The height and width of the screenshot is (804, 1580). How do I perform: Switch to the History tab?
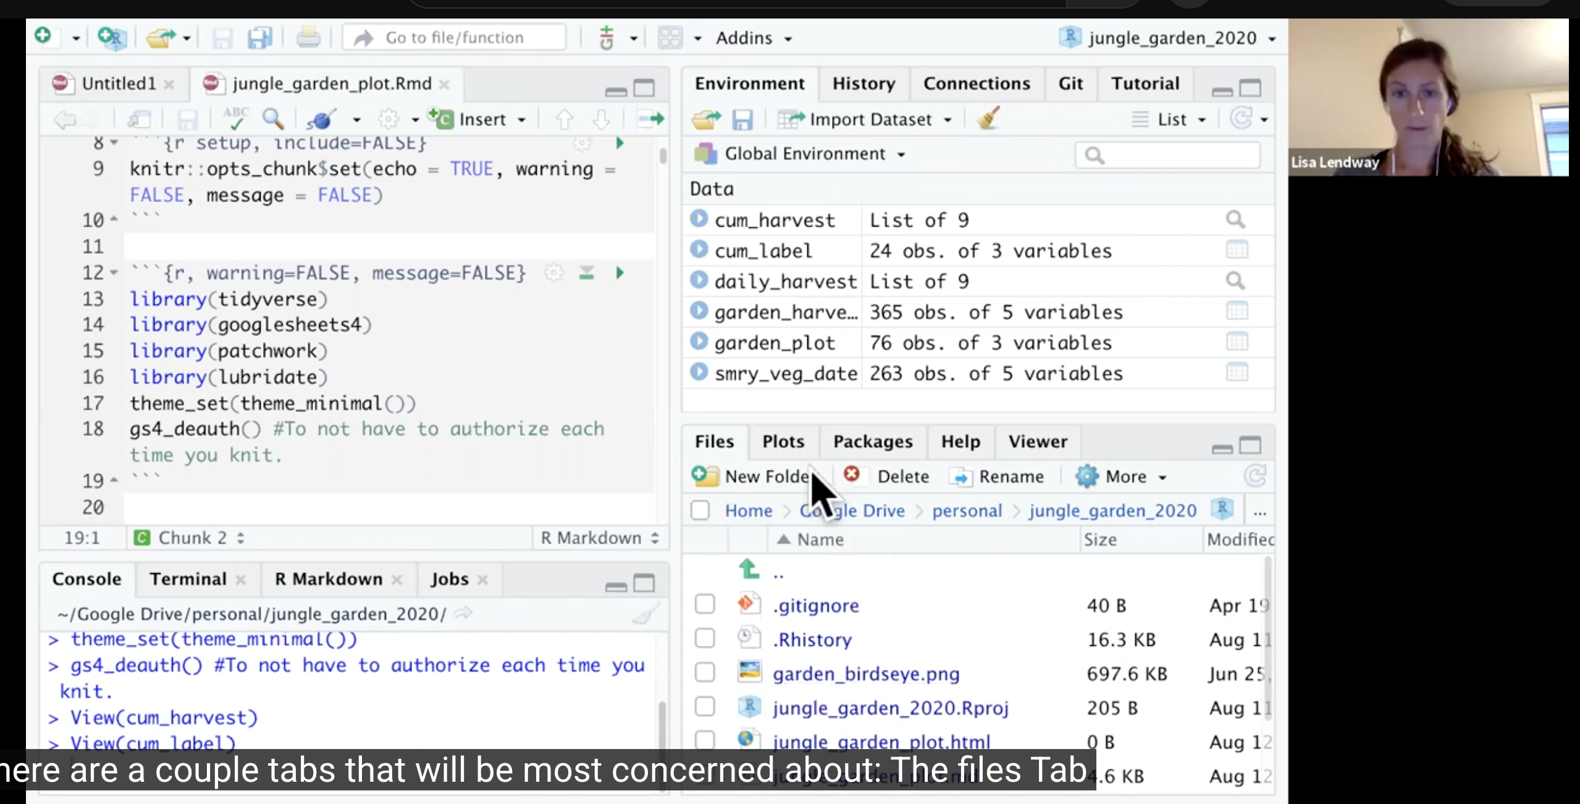pyautogui.click(x=864, y=83)
